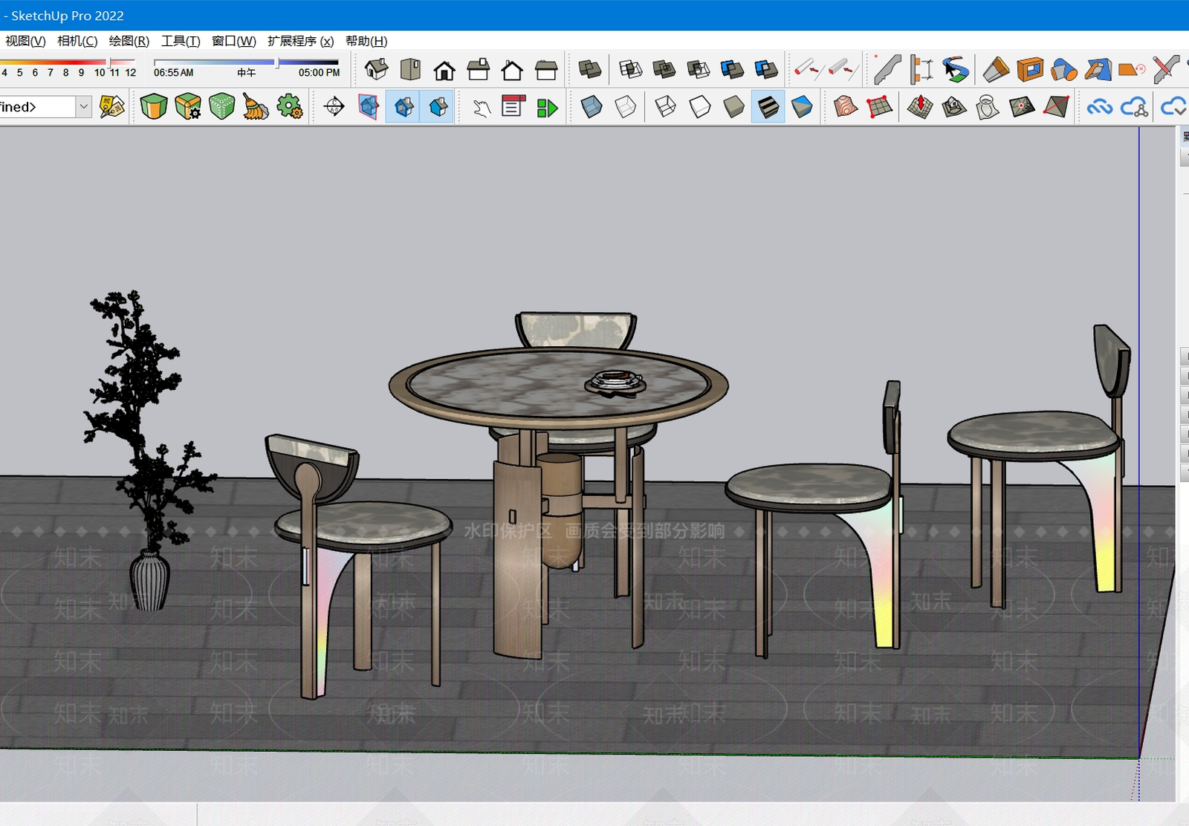
Task: Switch to Top view
Action: (x=410, y=70)
